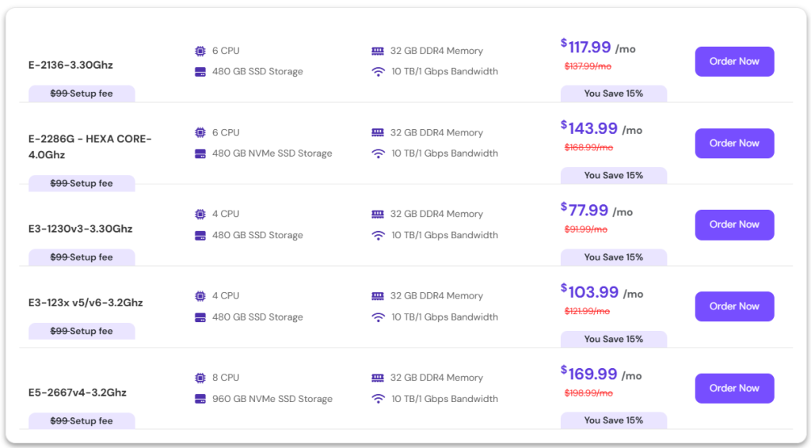Click memory icon in E-2286G HEXA CORE row
This screenshot has height=448, width=811.
pyautogui.click(x=378, y=133)
